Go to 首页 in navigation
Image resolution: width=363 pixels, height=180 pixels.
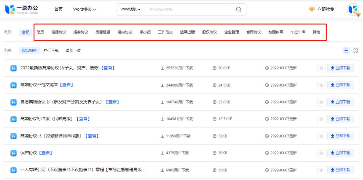pyautogui.click(x=58, y=9)
